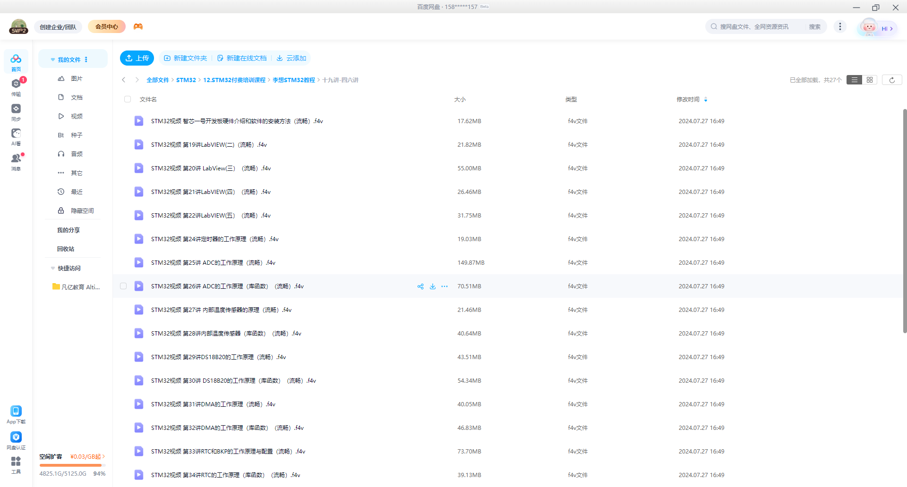Click the video file icon for 第25讲 ADC

(139, 262)
